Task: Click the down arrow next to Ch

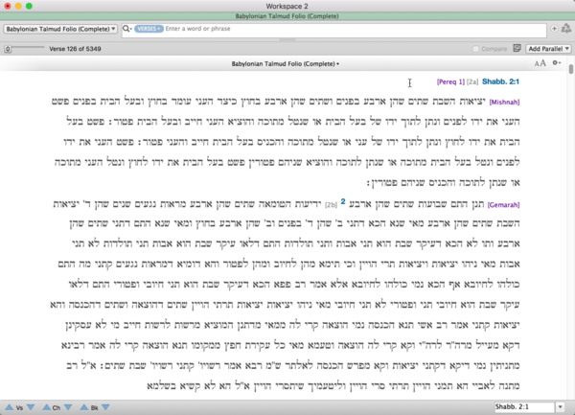Action: tap(67, 407)
